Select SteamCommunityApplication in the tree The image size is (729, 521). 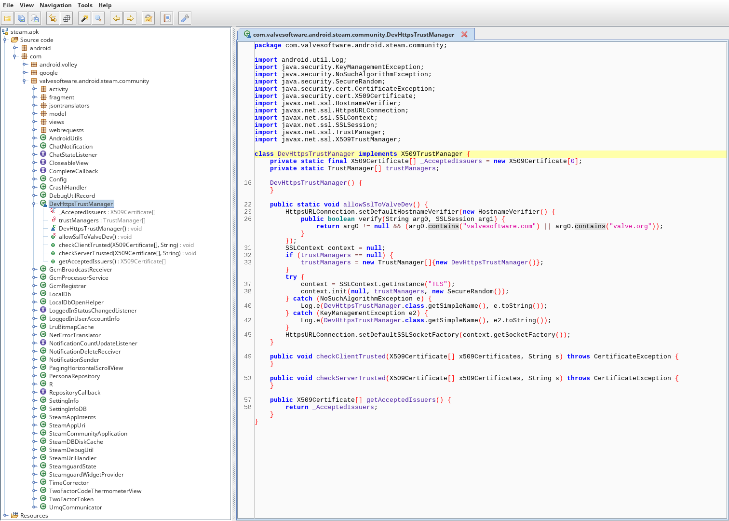tap(88, 434)
